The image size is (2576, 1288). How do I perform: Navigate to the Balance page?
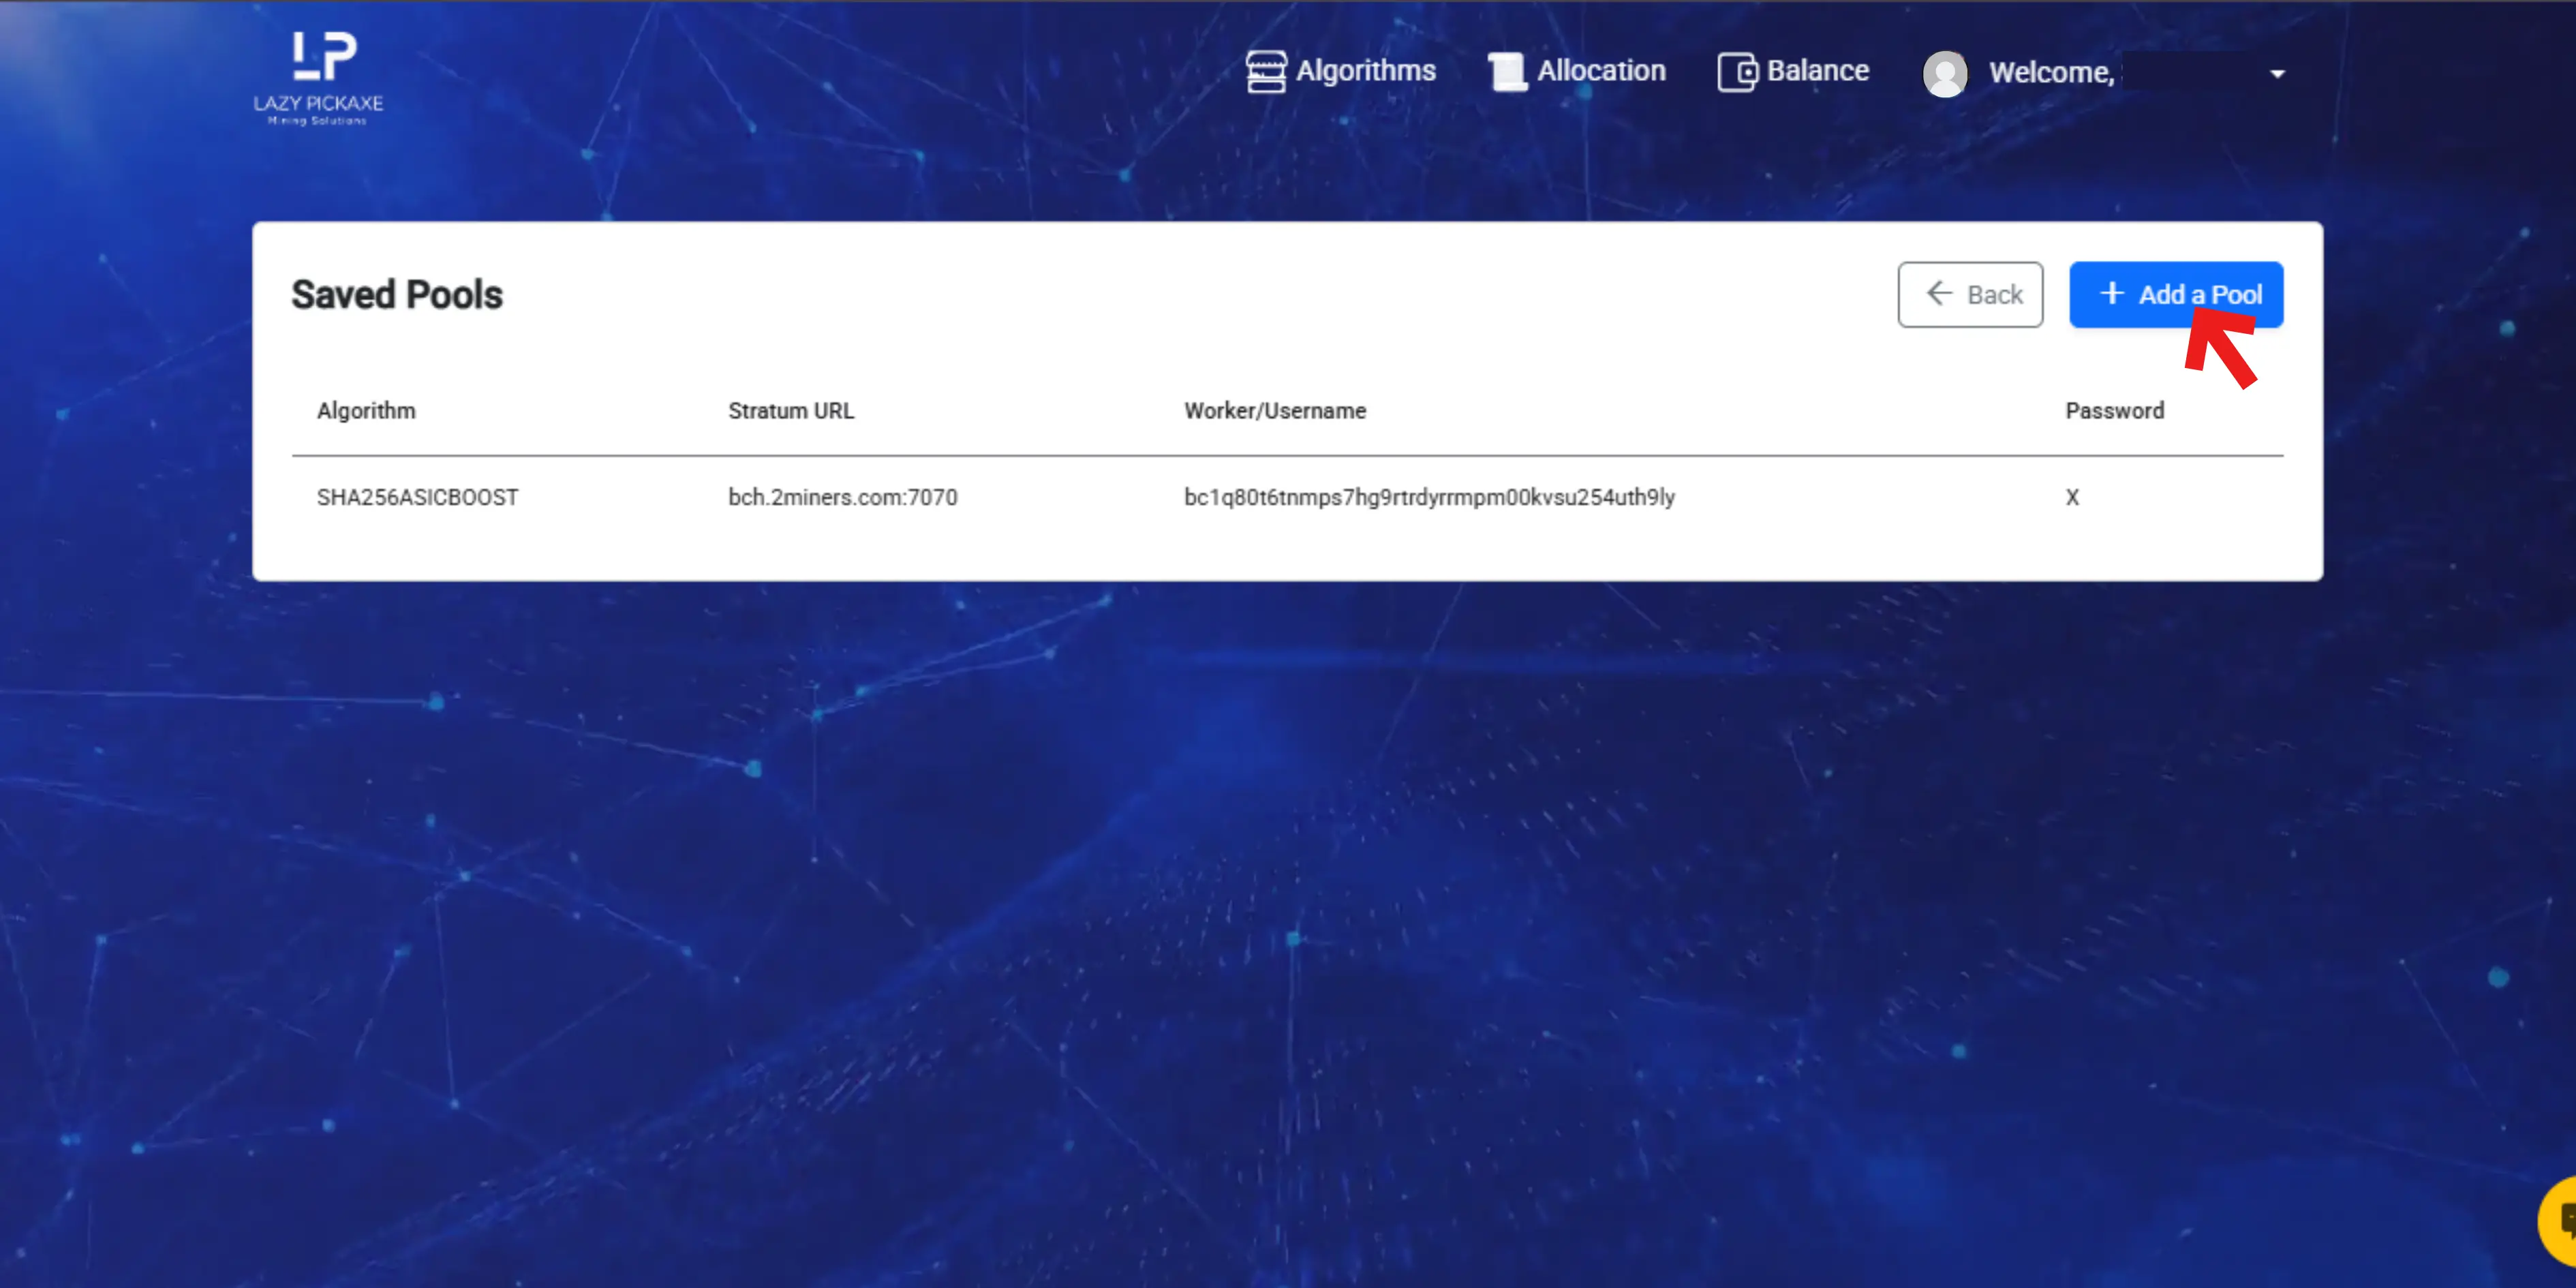click(1818, 70)
